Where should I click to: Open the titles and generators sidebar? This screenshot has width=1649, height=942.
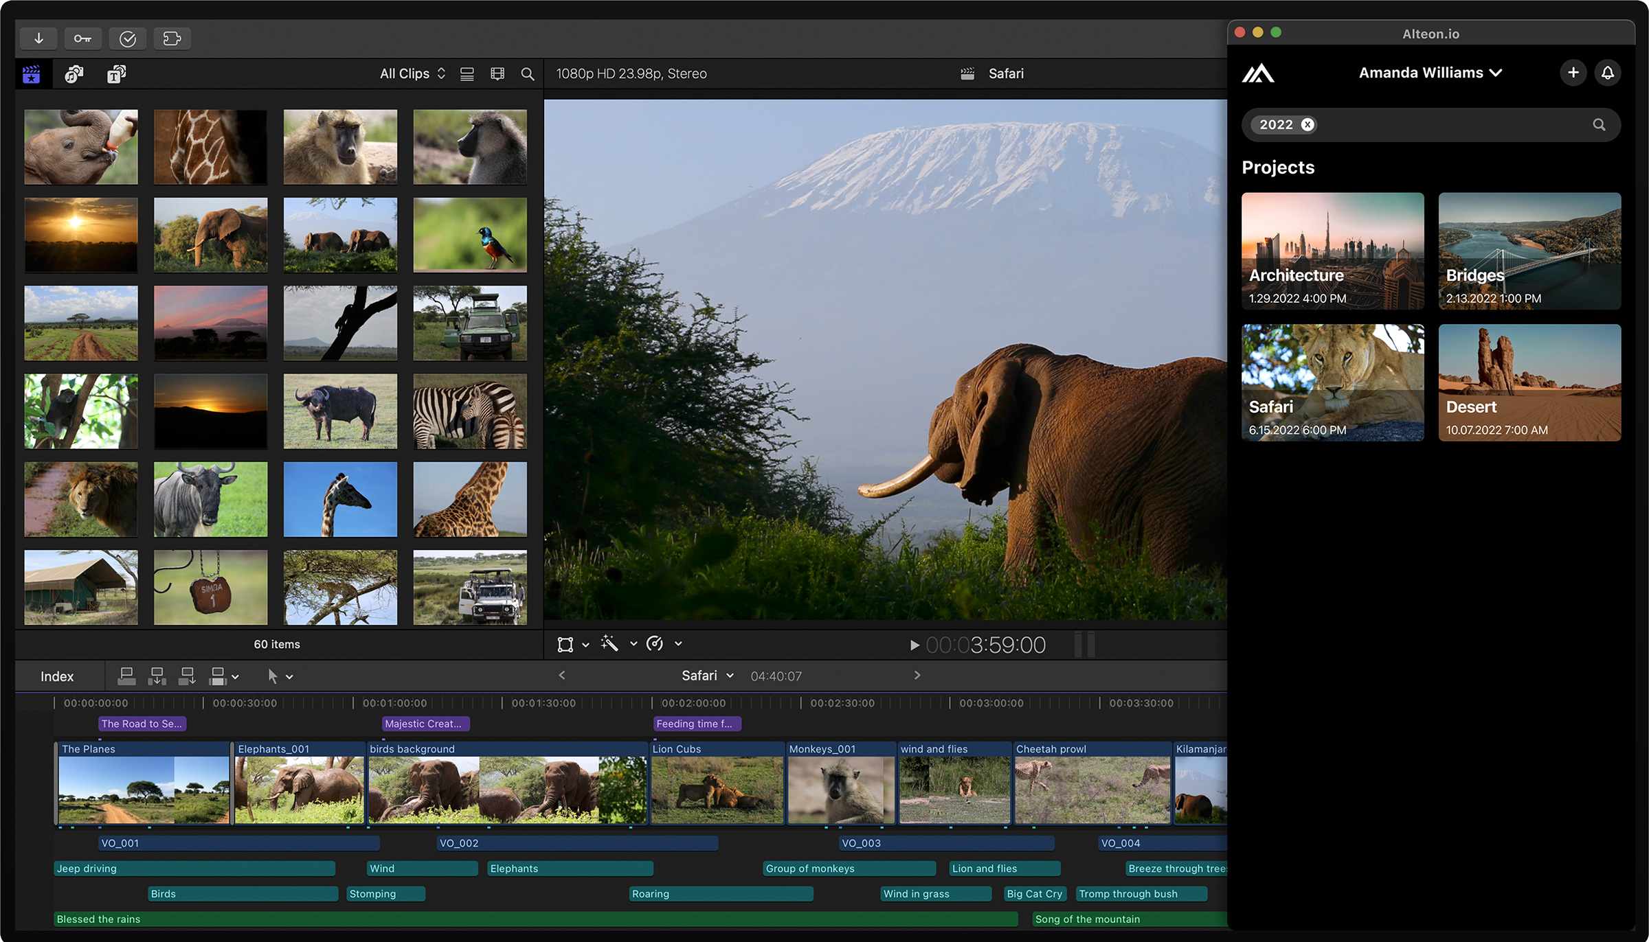tap(117, 74)
